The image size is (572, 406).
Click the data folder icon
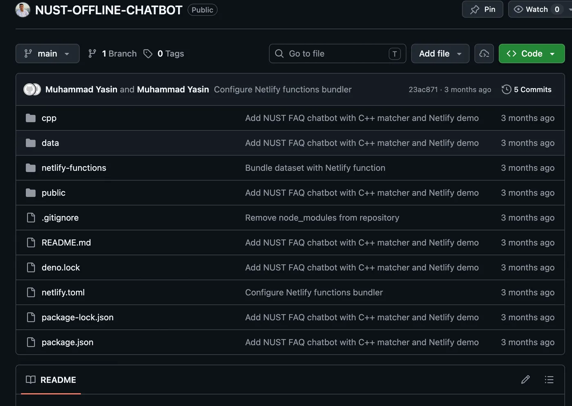31,143
